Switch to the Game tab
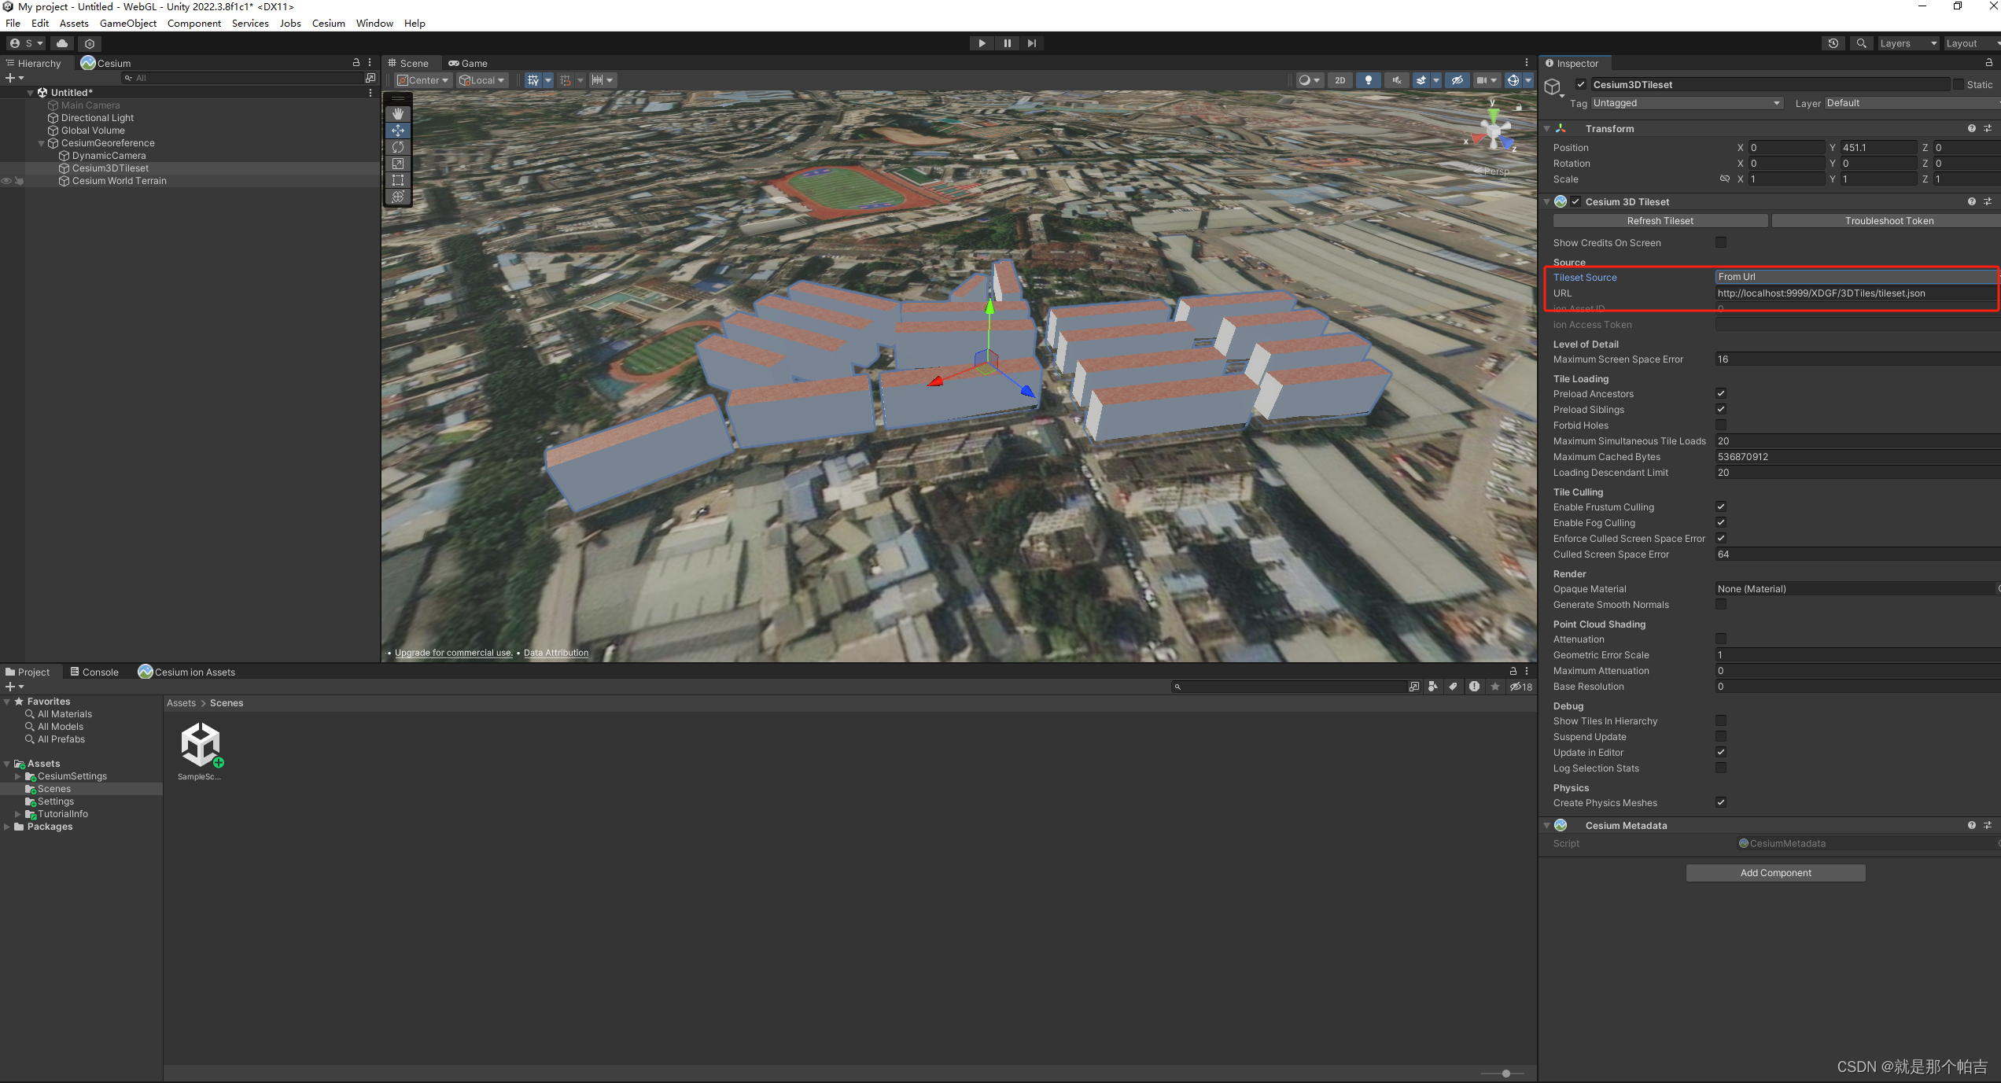The image size is (2001, 1083). click(x=468, y=63)
